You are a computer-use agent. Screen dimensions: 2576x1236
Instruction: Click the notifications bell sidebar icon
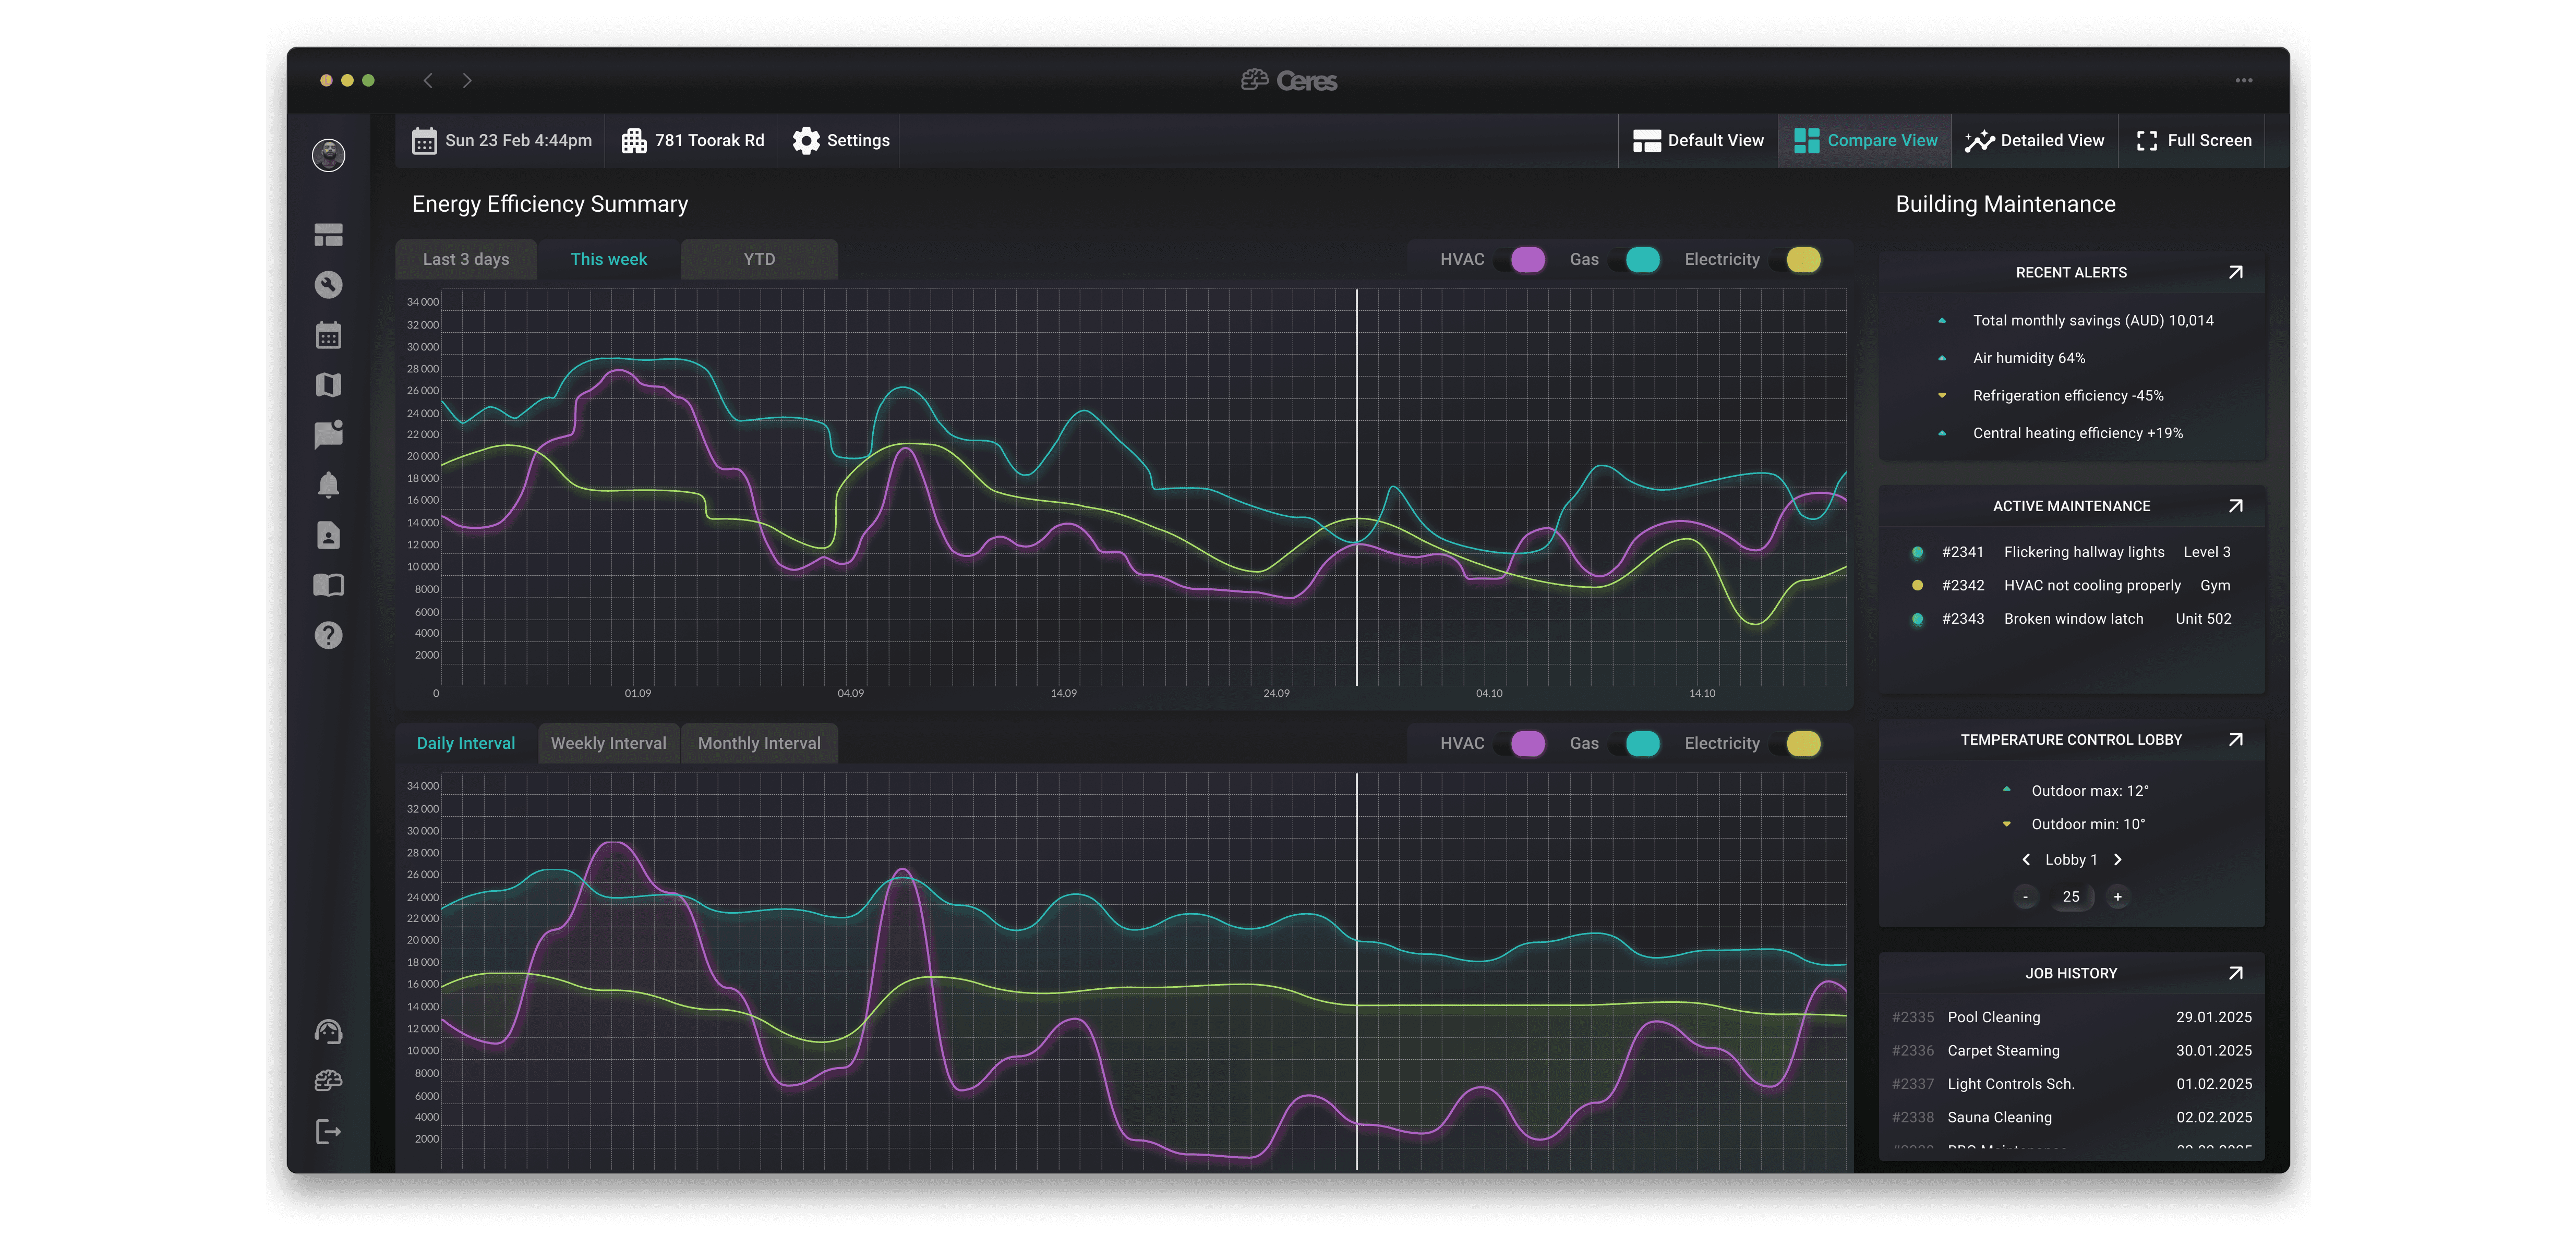point(328,485)
